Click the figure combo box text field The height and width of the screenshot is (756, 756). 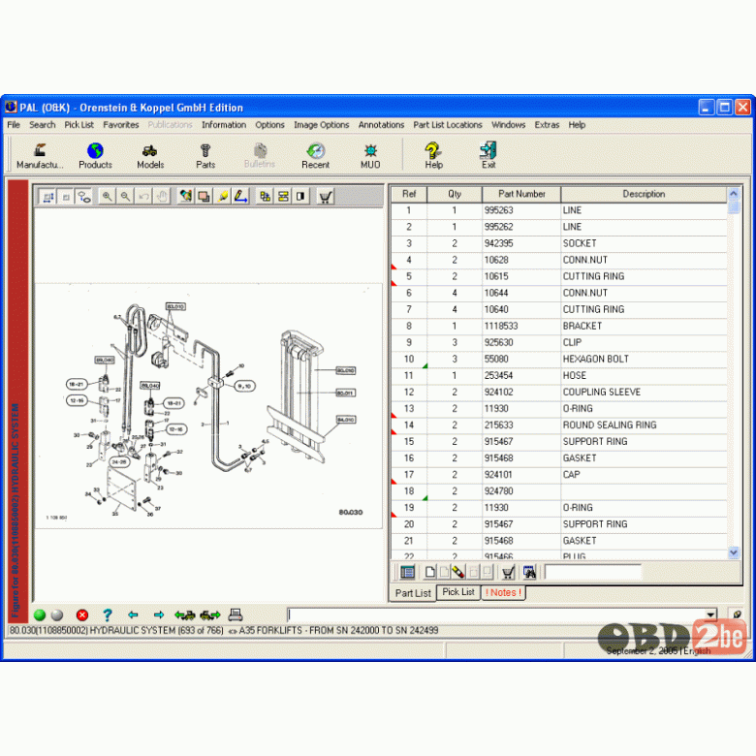(x=495, y=614)
